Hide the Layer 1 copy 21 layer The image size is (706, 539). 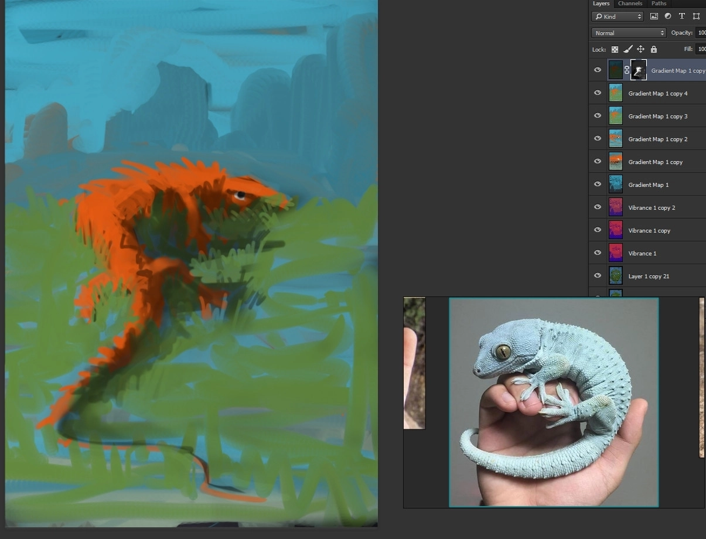tap(598, 276)
